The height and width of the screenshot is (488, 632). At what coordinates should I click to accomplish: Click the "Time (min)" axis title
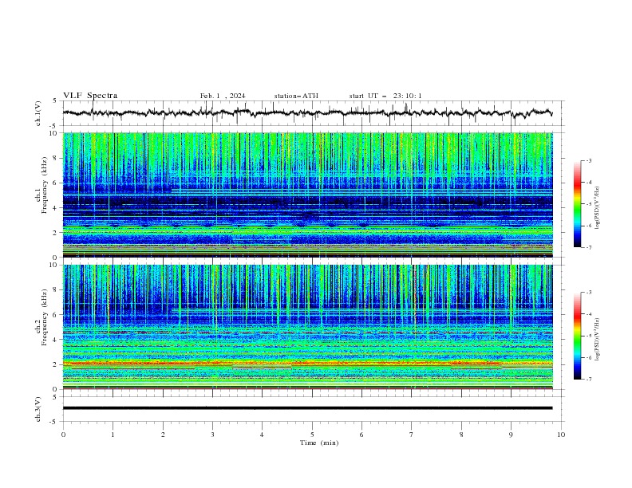click(319, 443)
